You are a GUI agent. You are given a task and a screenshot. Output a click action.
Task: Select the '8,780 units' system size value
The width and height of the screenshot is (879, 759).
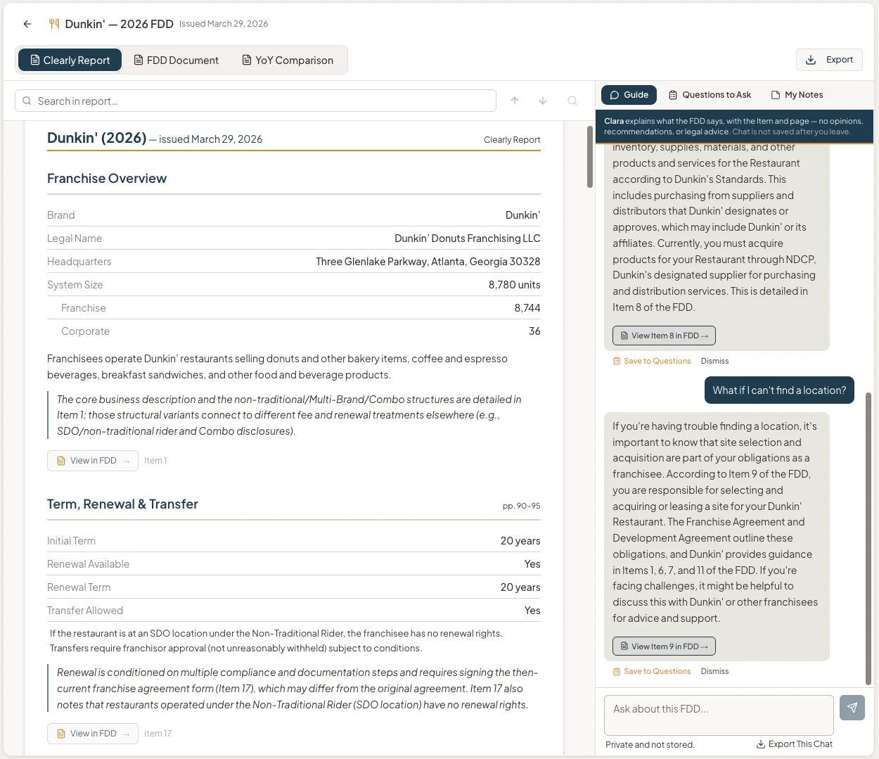pos(515,285)
